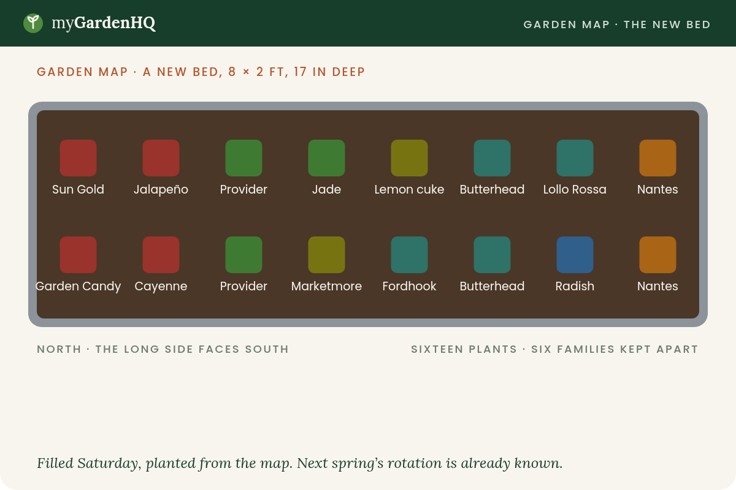Click the Nantes swatch beside Radish
Viewport: 736px width, 490px height.
(x=657, y=255)
